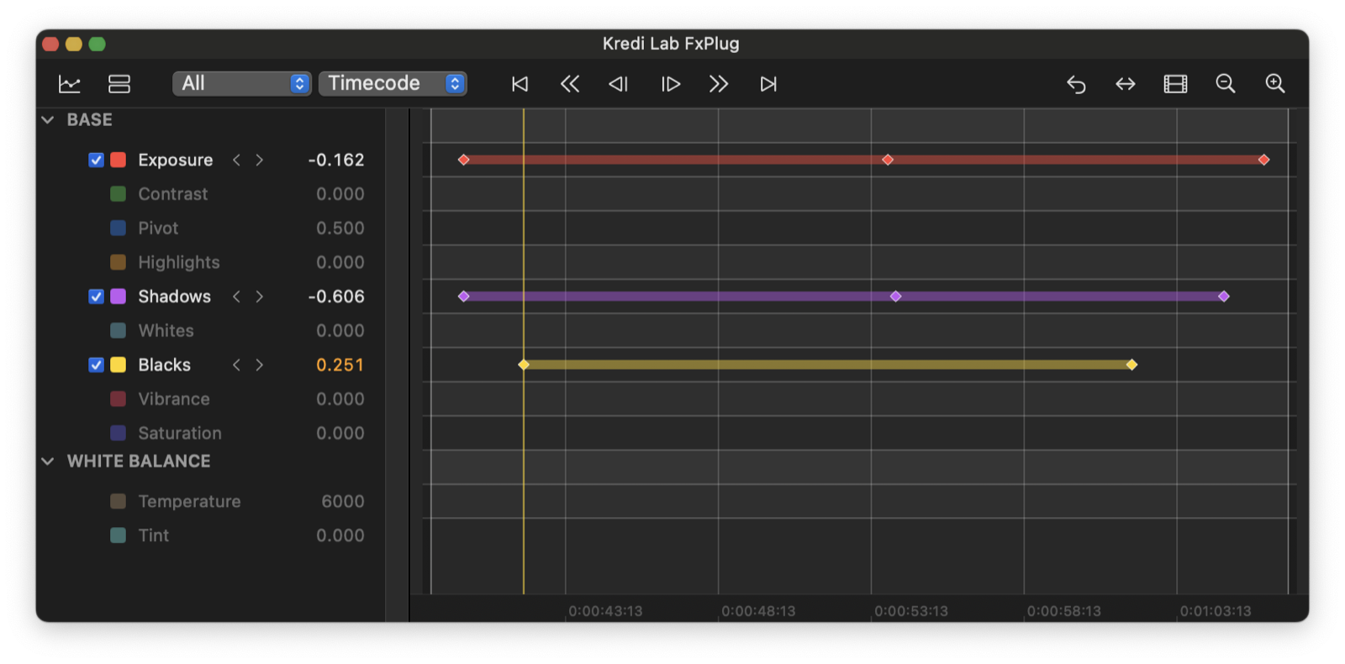This screenshot has height=664, width=1345.
Task: Step forward one frame
Action: tap(670, 84)
